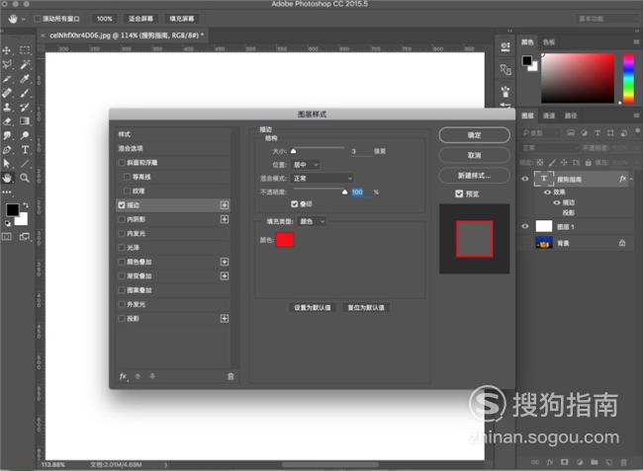
Task: Toggle Quick Mask mode icon
Action: [x=7, y=237]
